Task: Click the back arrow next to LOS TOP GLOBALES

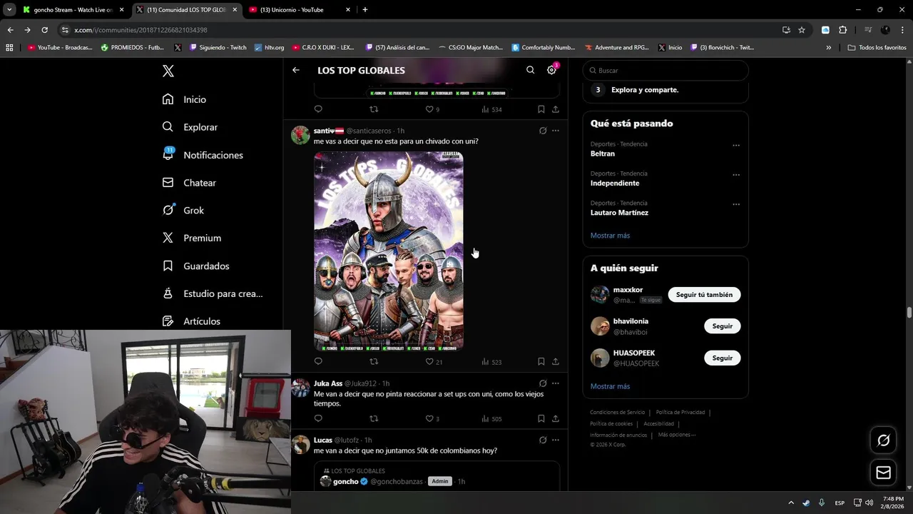Action: pyautogui.click(x=296, y=70)
